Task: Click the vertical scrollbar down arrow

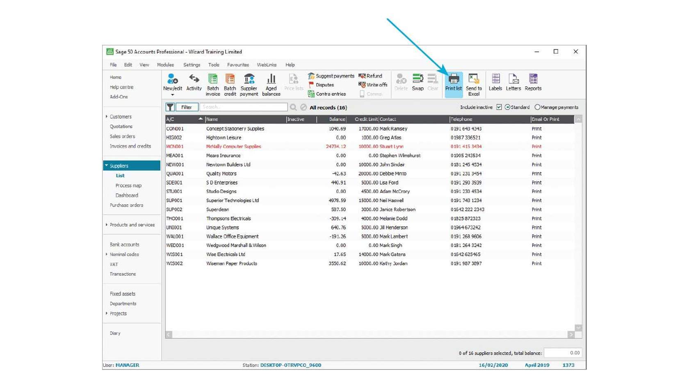Action: coord(578,328)
